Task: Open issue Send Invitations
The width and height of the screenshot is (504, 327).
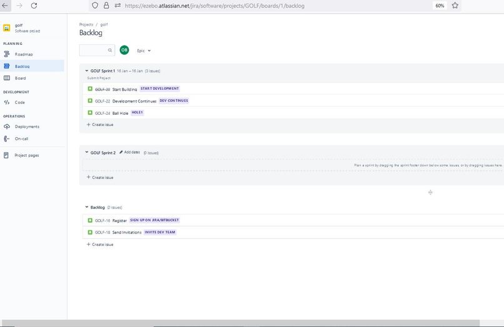Action: [127, 232]
